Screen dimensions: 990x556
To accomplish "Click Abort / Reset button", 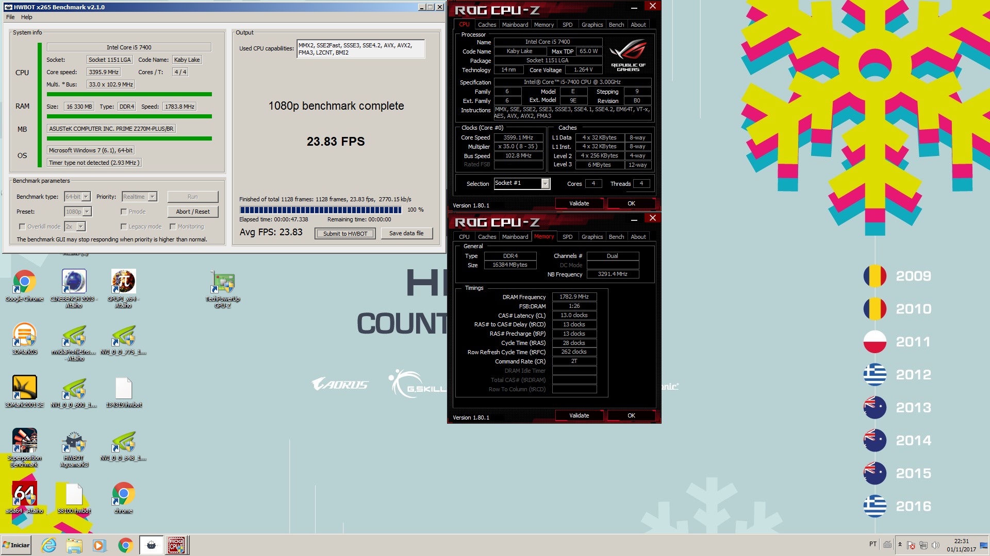I will click(193, 212).
